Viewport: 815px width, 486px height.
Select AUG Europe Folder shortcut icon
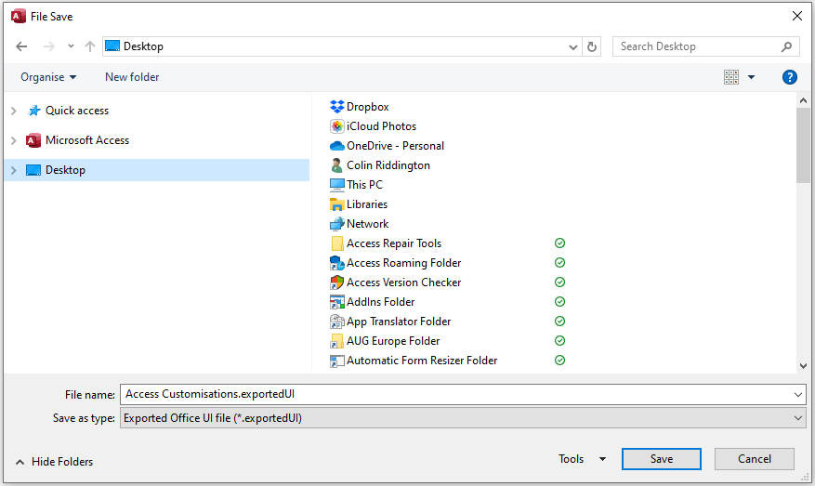(336, 341)
